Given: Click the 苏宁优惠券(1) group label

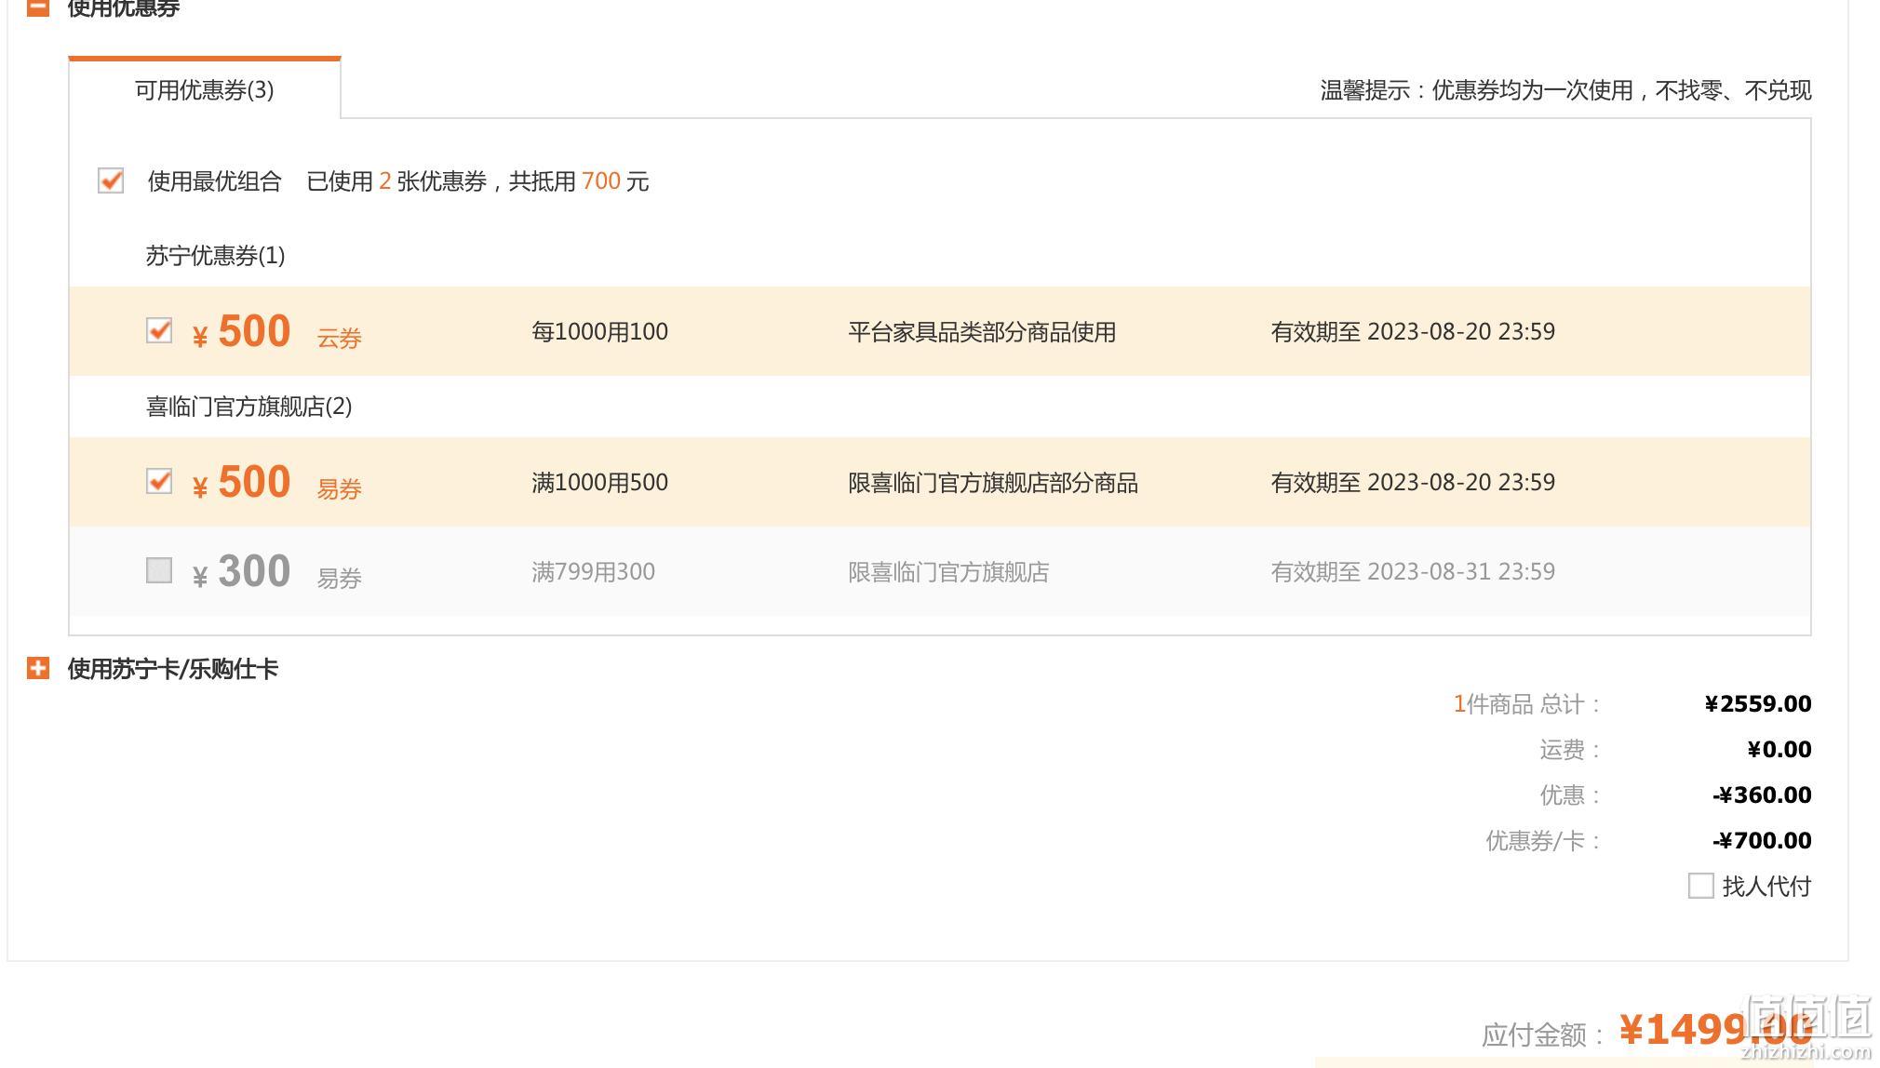Looking at the screenshot, I should click(x=215, y=256).
